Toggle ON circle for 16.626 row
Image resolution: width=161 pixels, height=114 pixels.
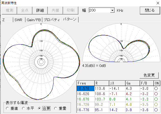point(156,94)
